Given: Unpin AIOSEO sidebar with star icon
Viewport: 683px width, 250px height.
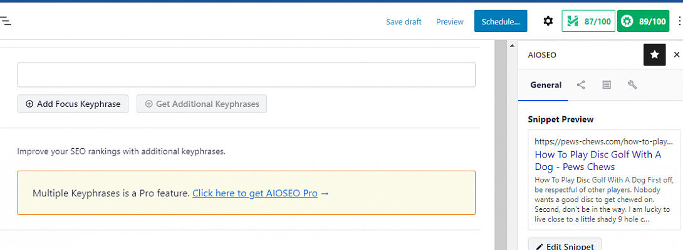Looking at the screenshot, I should [654, 55].
